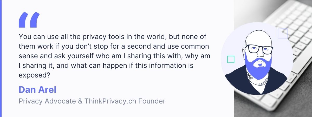Click the purple vertical bar on the left edge
Screen dimensions: 312x117
[x=1, y=58]
